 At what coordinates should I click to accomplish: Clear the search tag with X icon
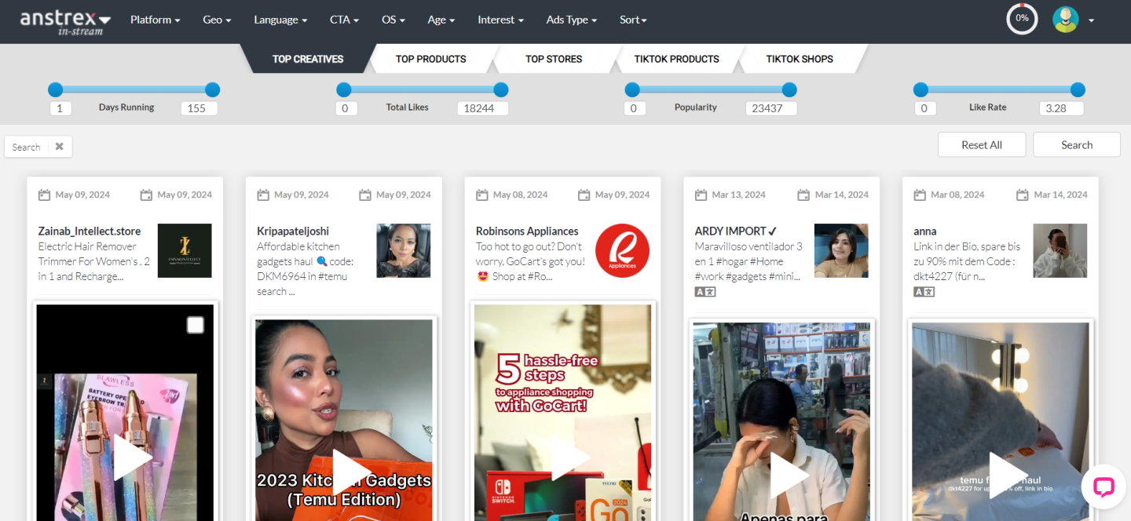tap(59, 147)
